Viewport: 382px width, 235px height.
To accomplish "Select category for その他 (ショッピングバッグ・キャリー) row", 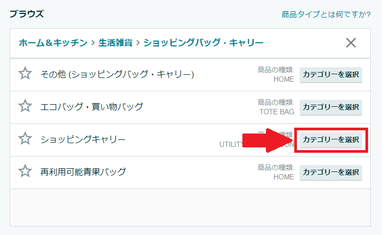I will pos(331,75).
